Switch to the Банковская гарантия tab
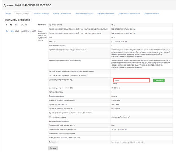176x152 pixels. click(151, 14)
